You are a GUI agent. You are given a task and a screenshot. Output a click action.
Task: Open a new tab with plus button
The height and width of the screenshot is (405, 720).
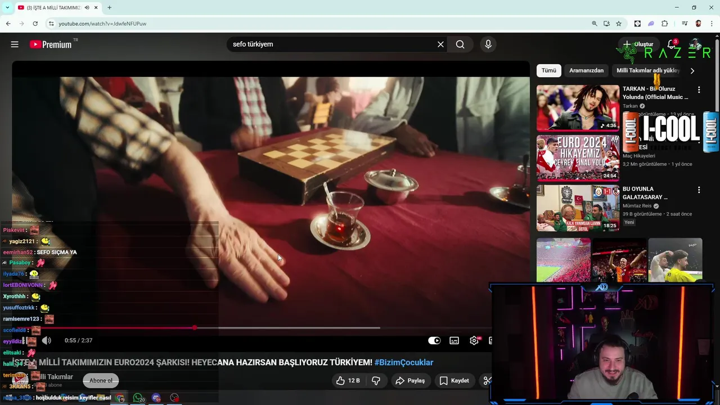[x=109, y=7]
